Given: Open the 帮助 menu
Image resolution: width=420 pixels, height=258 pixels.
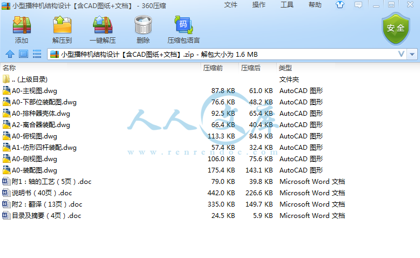Looking at the screenshot, I should pos(315,5).
